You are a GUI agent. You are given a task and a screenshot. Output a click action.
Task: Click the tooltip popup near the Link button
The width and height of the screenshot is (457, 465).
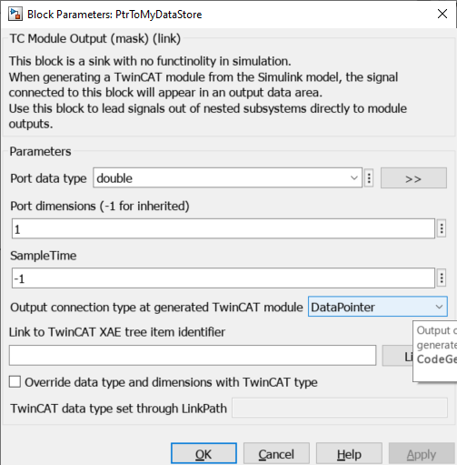[435, 351]
